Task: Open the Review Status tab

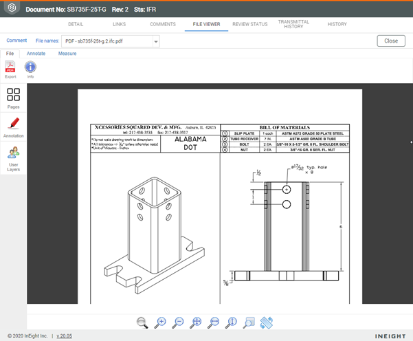Action: coord(250,24)
